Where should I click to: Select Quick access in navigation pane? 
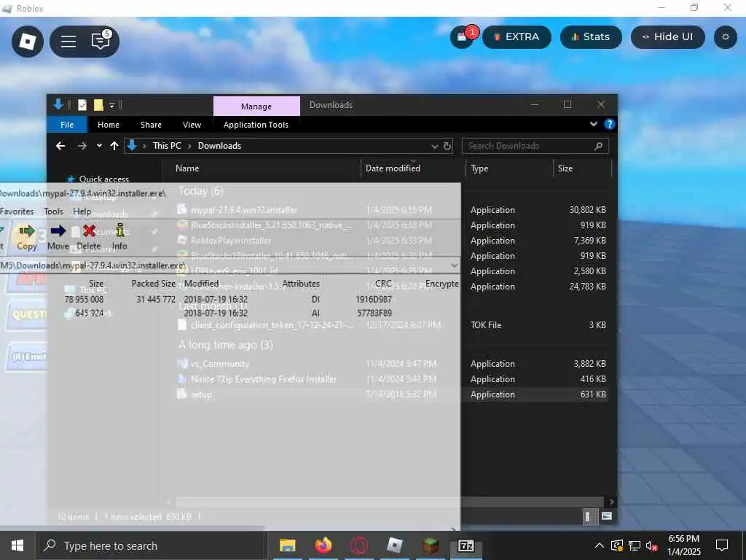point(103,179)
